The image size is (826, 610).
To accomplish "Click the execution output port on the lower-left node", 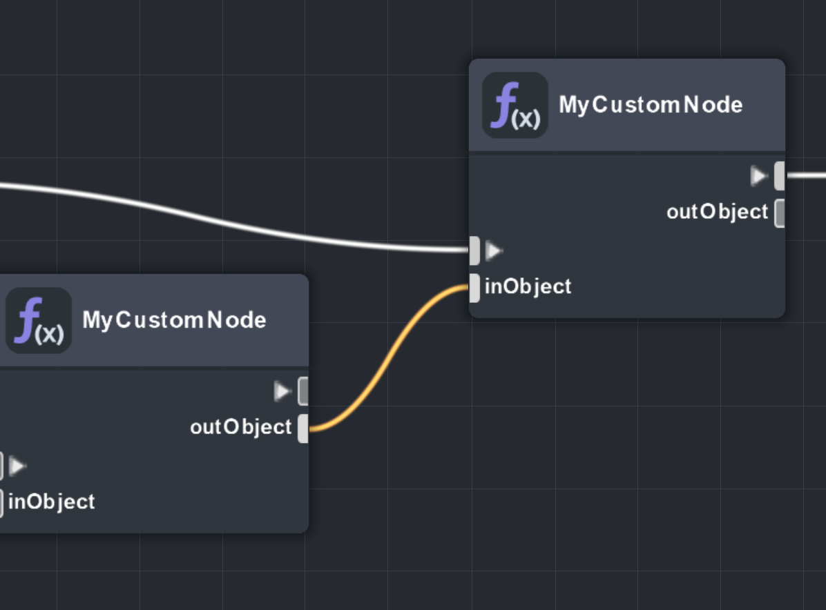I will [303, 391].
